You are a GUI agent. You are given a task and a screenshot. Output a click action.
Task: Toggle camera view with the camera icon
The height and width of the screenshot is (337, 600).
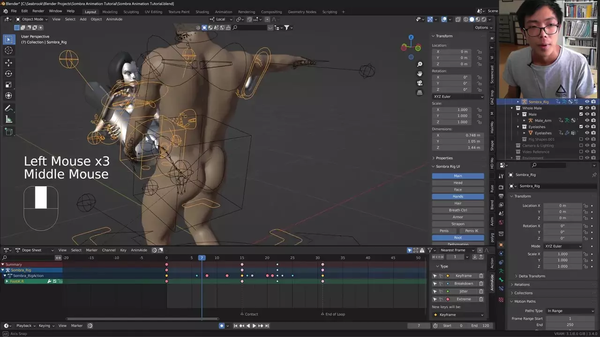click(420, 83)
